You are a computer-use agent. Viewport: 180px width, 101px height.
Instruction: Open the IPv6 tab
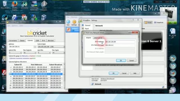coord(43,41)
